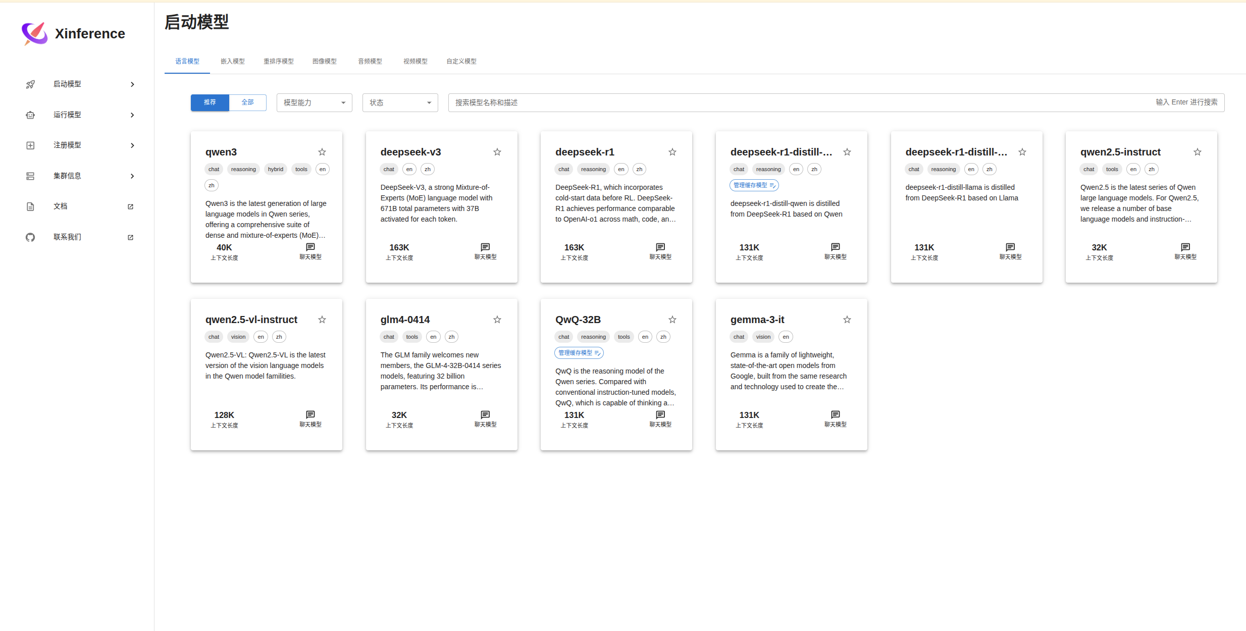Image resolution: width=1246 pixels, height=631 pixels.
Task: Toggle star on glm4-0414 card
Action: pos(497,320)
